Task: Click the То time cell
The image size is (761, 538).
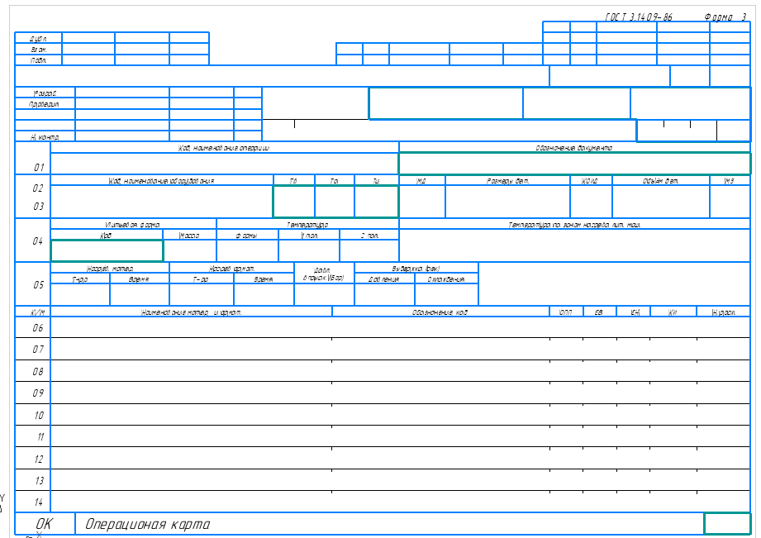Action: point(335,202)
